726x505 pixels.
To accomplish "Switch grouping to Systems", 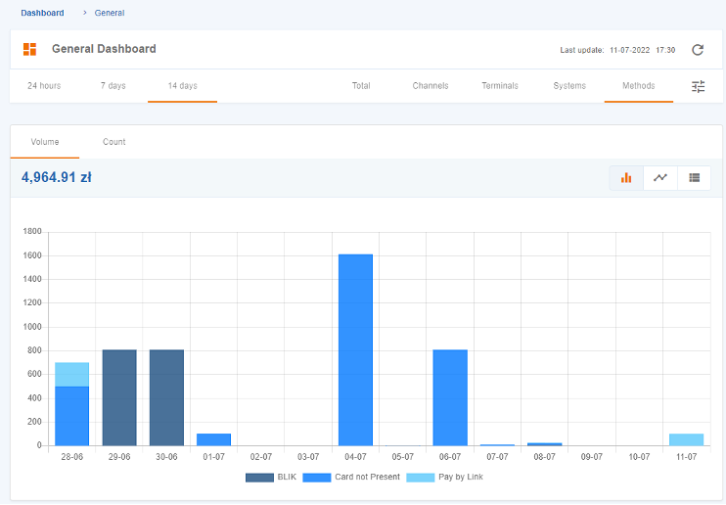I will (568, 86).
